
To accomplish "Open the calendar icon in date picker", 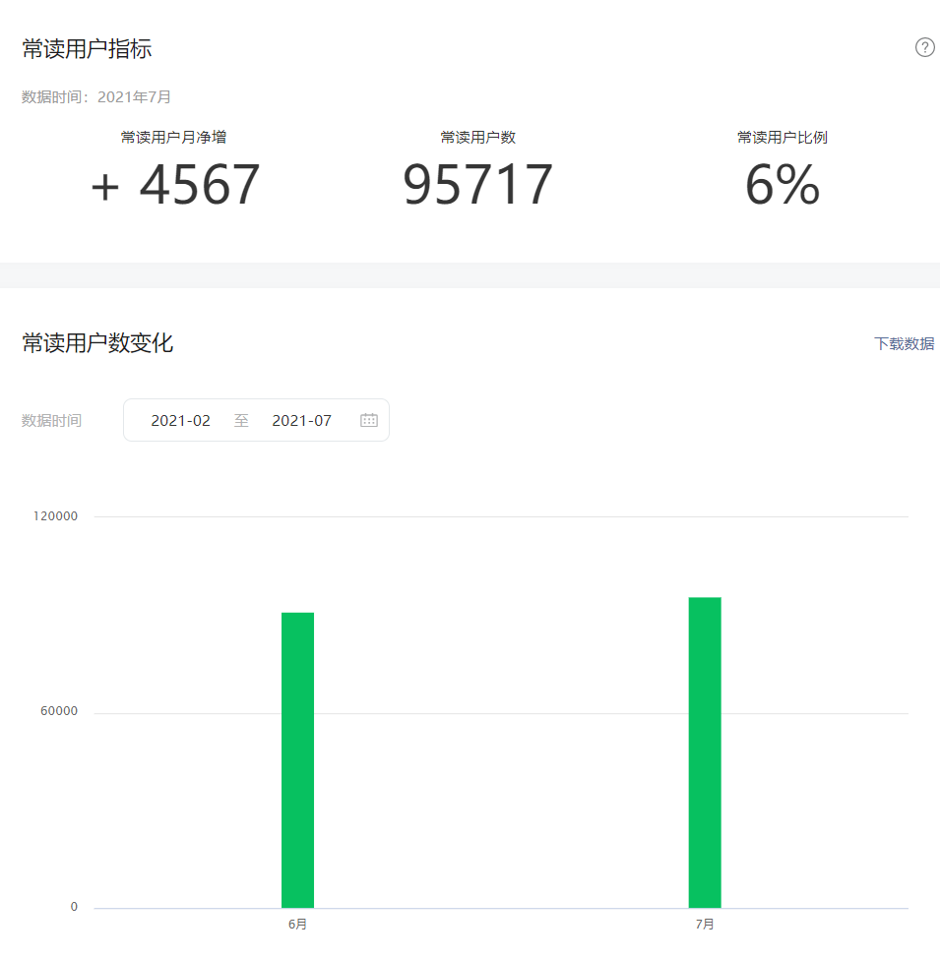I will point(369,420).
